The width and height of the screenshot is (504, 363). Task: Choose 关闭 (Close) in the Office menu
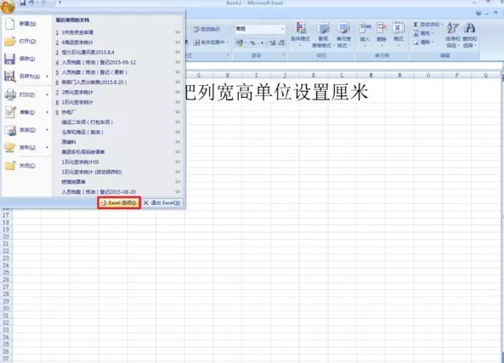pyautogui.click(x=27, y=166)
